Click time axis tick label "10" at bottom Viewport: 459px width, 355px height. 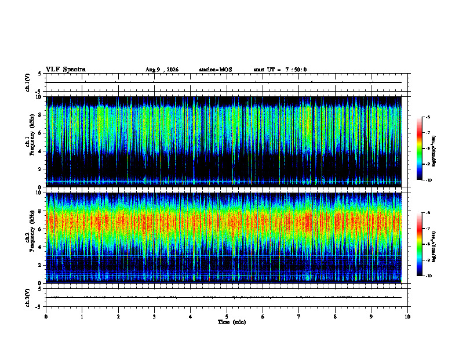pos(407,317)
